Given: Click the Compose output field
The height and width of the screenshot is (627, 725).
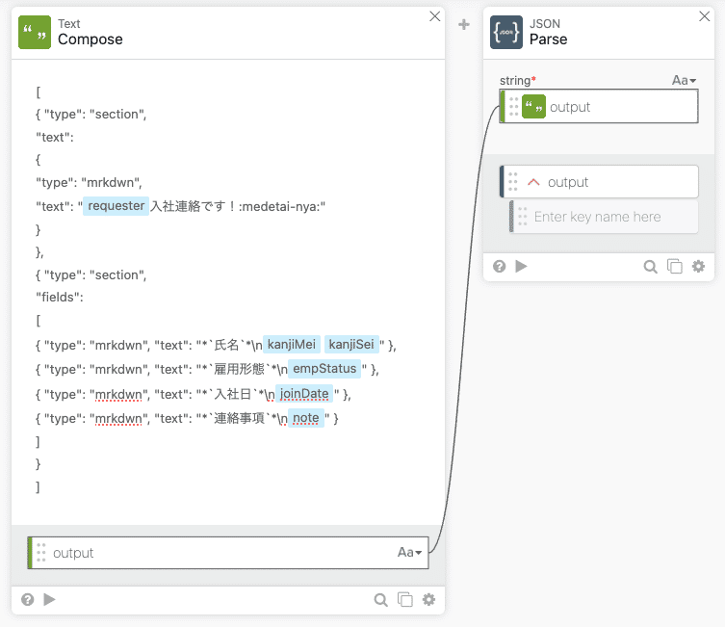Looking at the screenshot, I should pos(228,553).
